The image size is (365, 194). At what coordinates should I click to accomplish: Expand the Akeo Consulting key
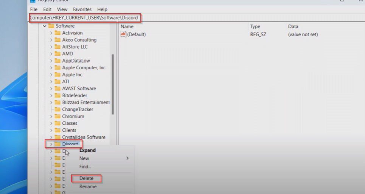tap(51, 40)
